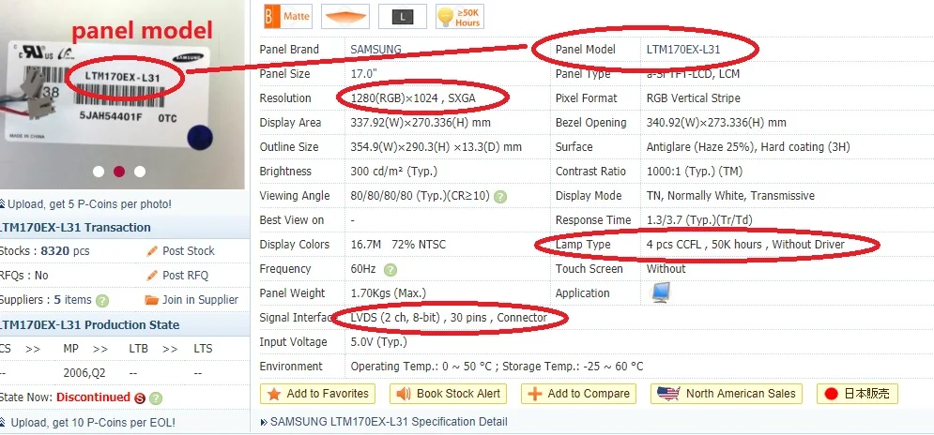Image resolution: width=934 pixels, height=435 pixels.
Task: Click Contrast Ratio value 1000:1 (Typ.) (TM)
Action: pos(695,172)
